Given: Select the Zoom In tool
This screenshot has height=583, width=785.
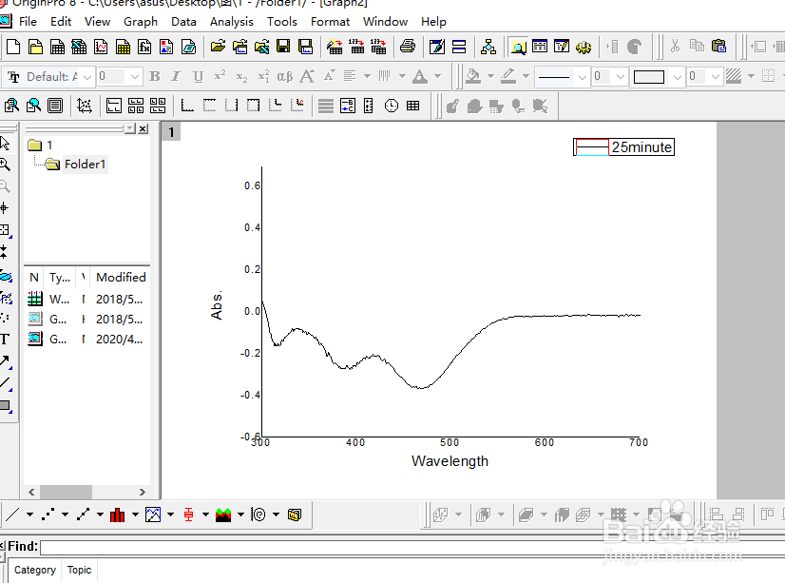Looking at the screenshot, I should click(x=5, y=165).
